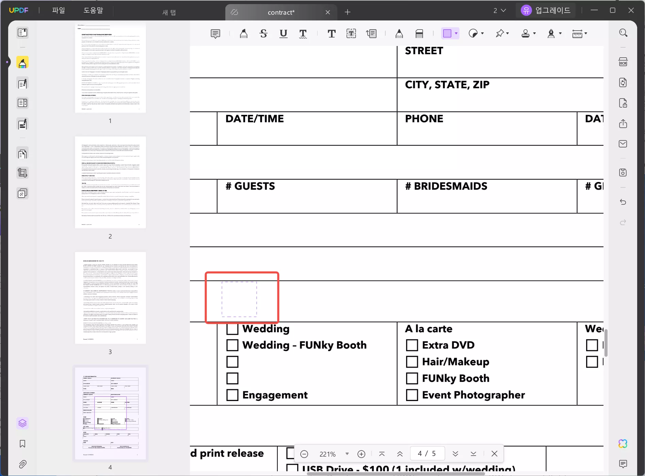Open the batch process tool
This screenshot has width=645, height=476.
click(22, 194)
